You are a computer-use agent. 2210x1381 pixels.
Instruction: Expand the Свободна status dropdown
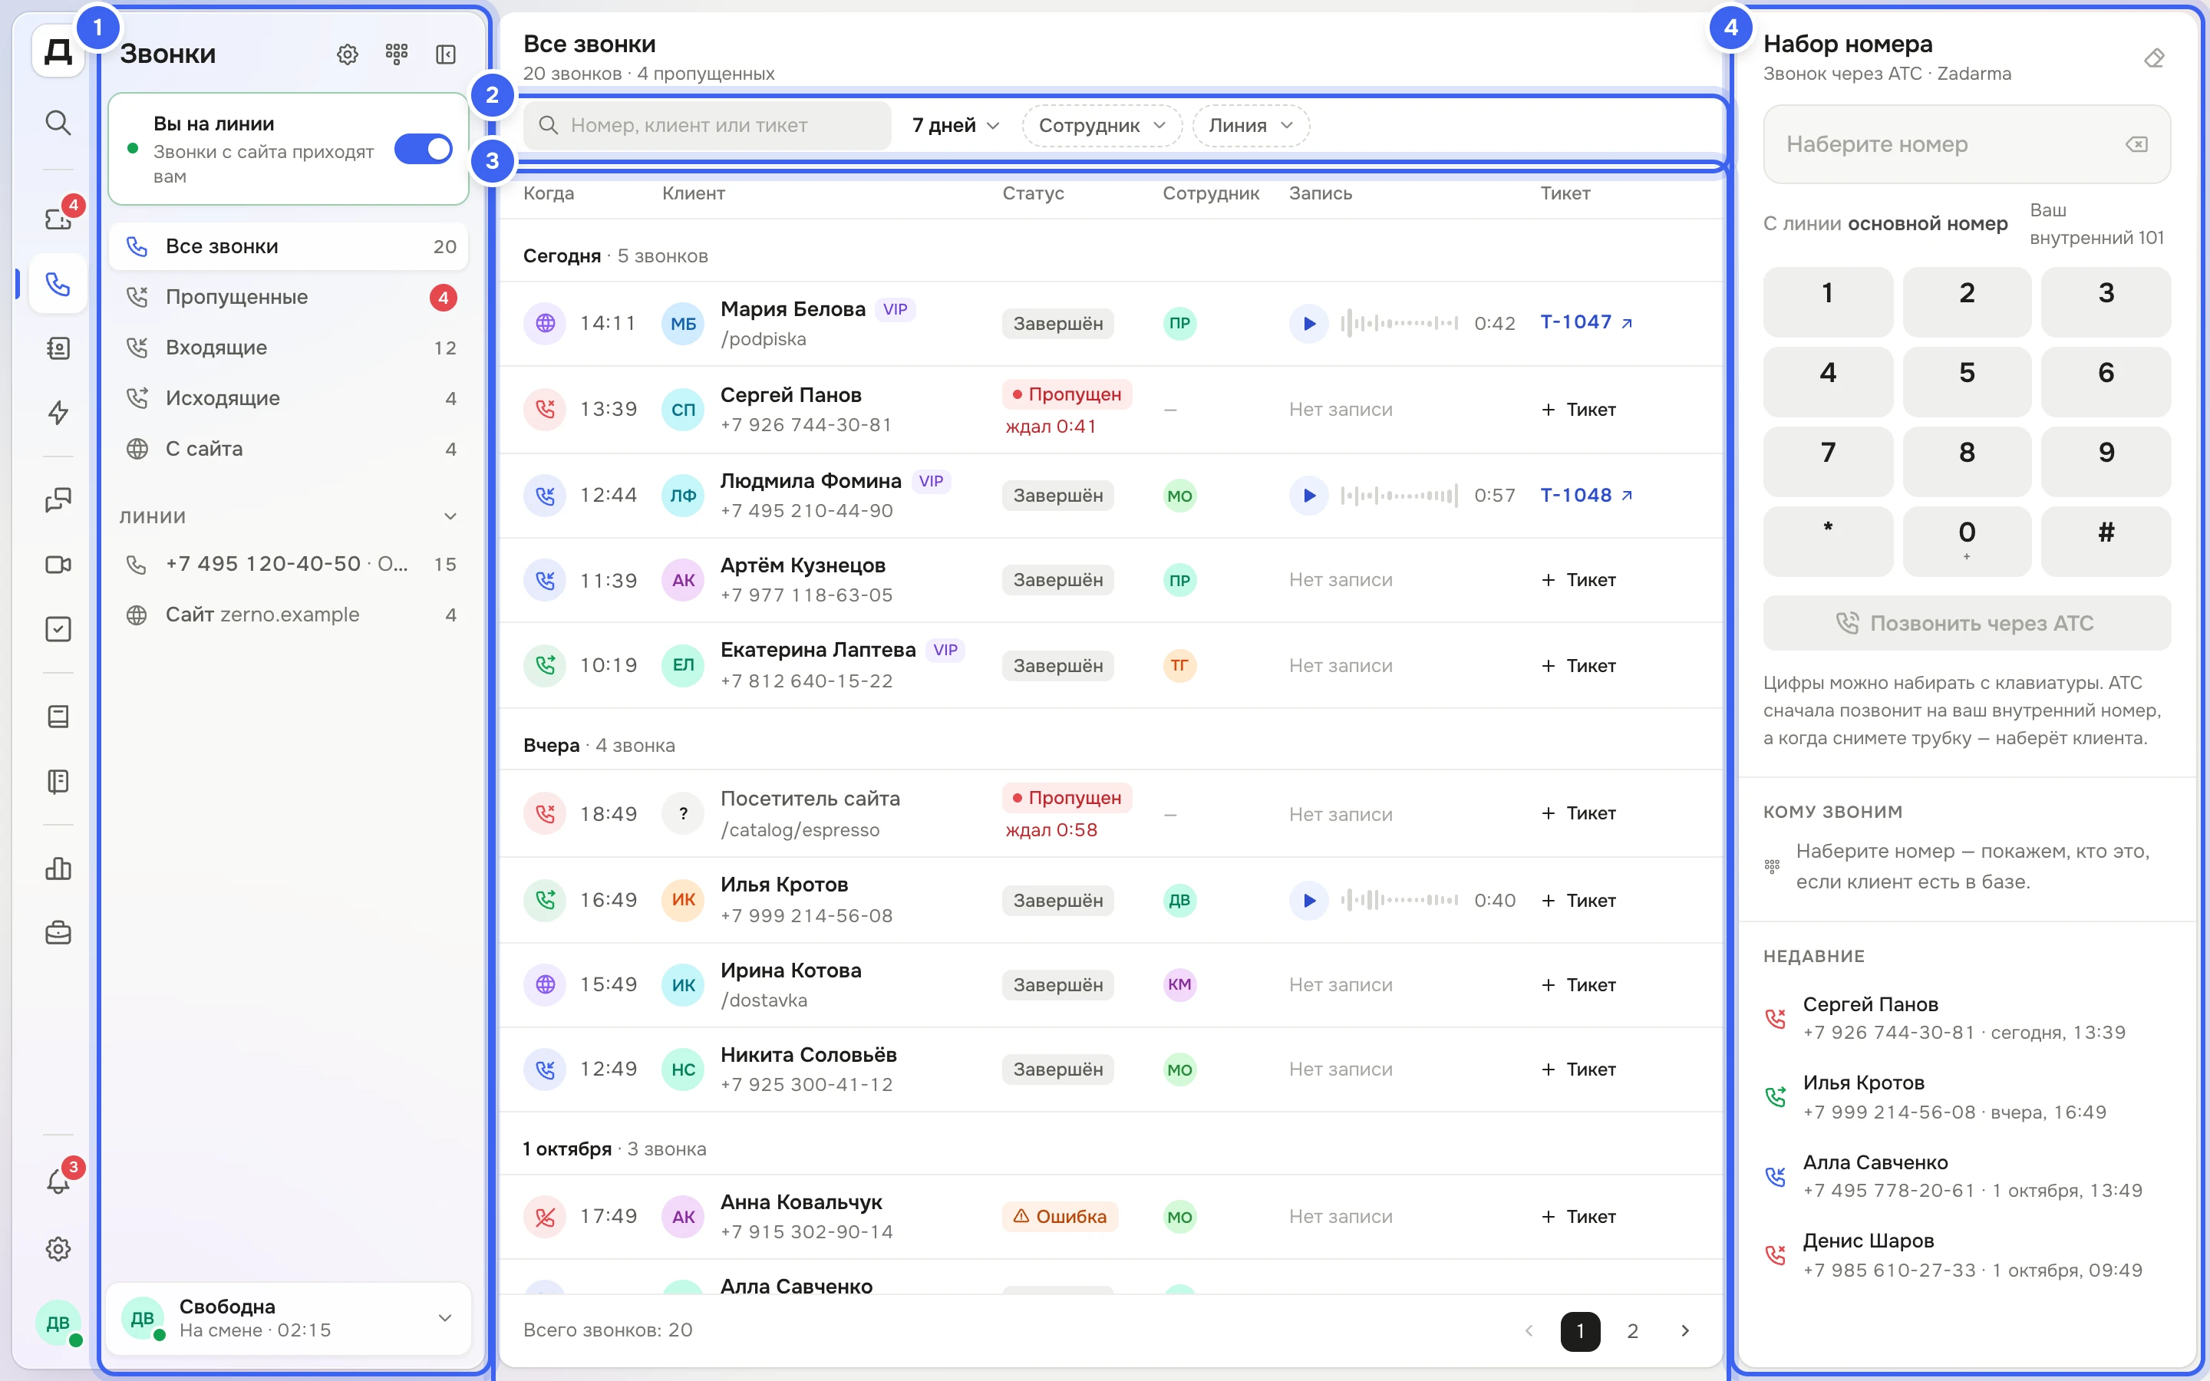pyautogui.click(x=445, y=1318)
